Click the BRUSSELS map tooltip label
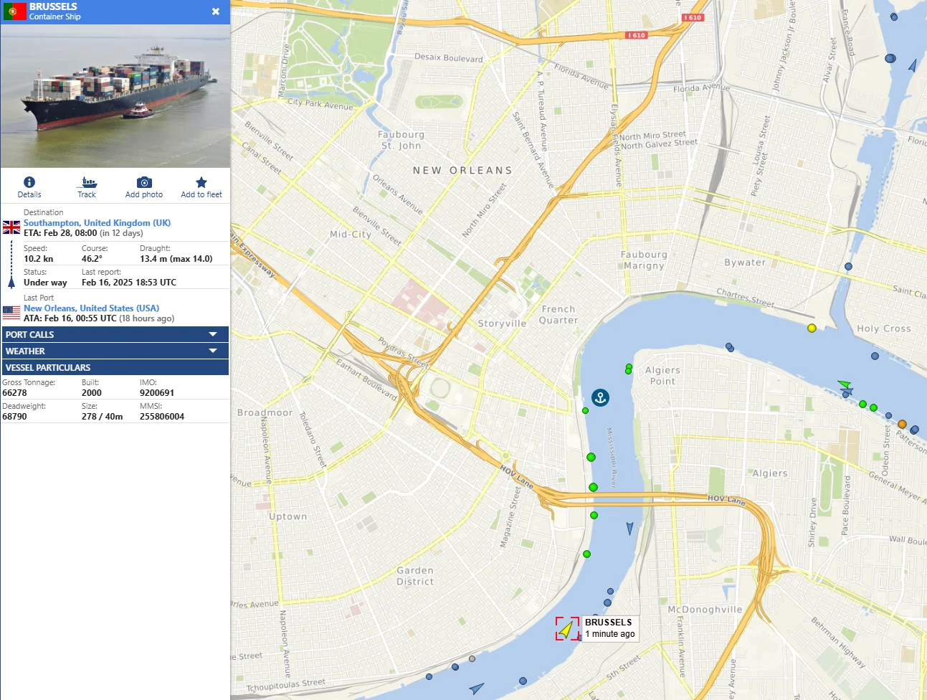The width and height of the screenshot is (927, 700). 609,628
